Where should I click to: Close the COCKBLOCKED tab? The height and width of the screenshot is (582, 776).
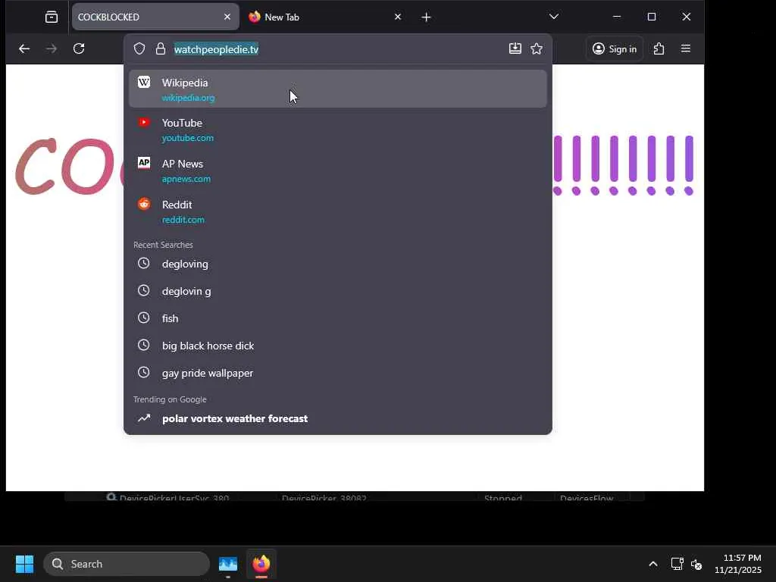pos(227,17)
